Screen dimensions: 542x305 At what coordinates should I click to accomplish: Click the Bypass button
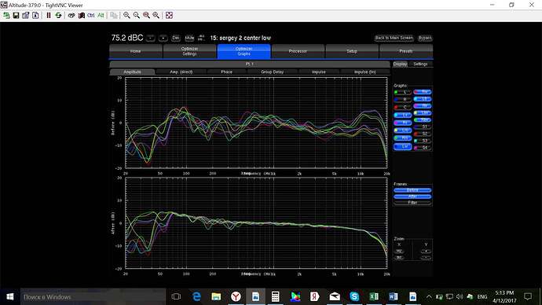coord(425,38)
